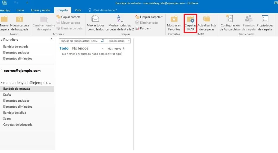Open Elementos eliminados under manualdeayuda account

18,107
